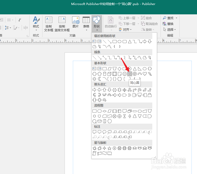The image size is (197, 174).
Task: Open the paragraph dialog launcher
Action: point(28,36)
